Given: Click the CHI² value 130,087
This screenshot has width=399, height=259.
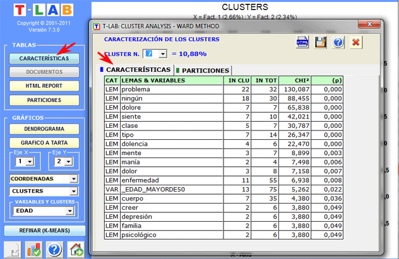Looking at the screenshot, I should point(295,89).
